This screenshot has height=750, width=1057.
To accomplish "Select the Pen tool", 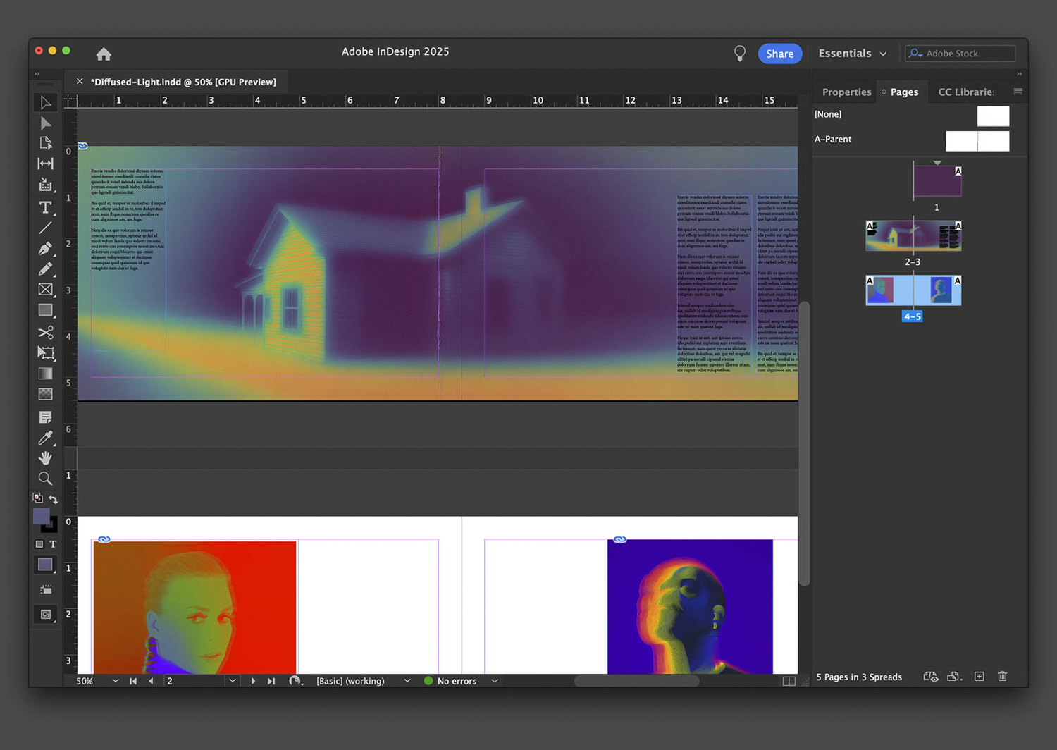I will (45, 248).
